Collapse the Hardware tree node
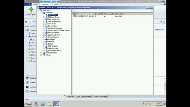Image resolution: width=190 pixels, height=107 pixels. [x=41, y=12]
